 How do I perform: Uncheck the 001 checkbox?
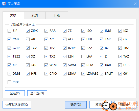pyautogui.click(x=120, y=74)
